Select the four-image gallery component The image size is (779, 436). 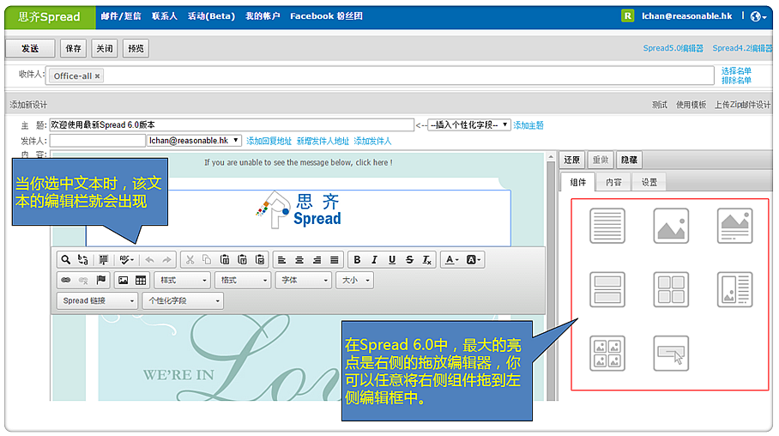pyautogui.click(x=607, y=354)
